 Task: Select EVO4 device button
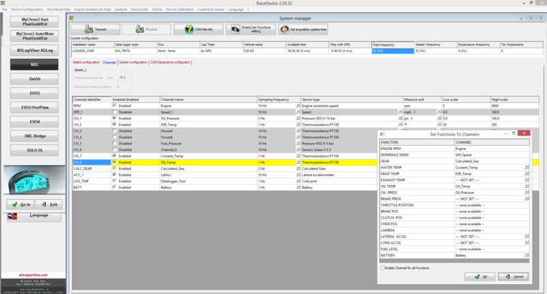point(34,121)
